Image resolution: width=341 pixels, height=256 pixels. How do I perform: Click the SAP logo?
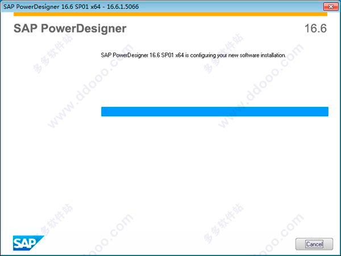pos(28,243)
